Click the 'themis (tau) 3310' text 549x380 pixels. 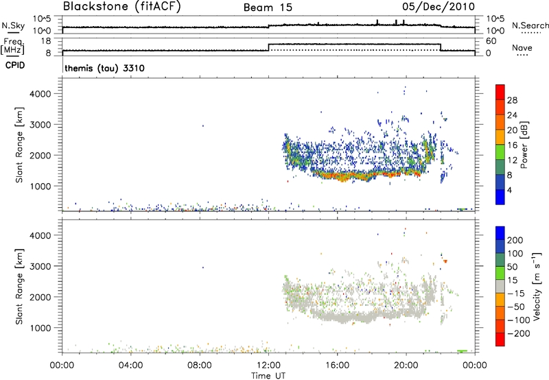pyautogui.click(x=105, y=68)
